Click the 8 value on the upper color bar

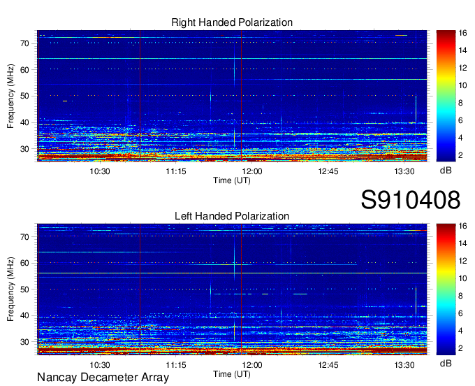pyautogui.click(x=460, y=103)
